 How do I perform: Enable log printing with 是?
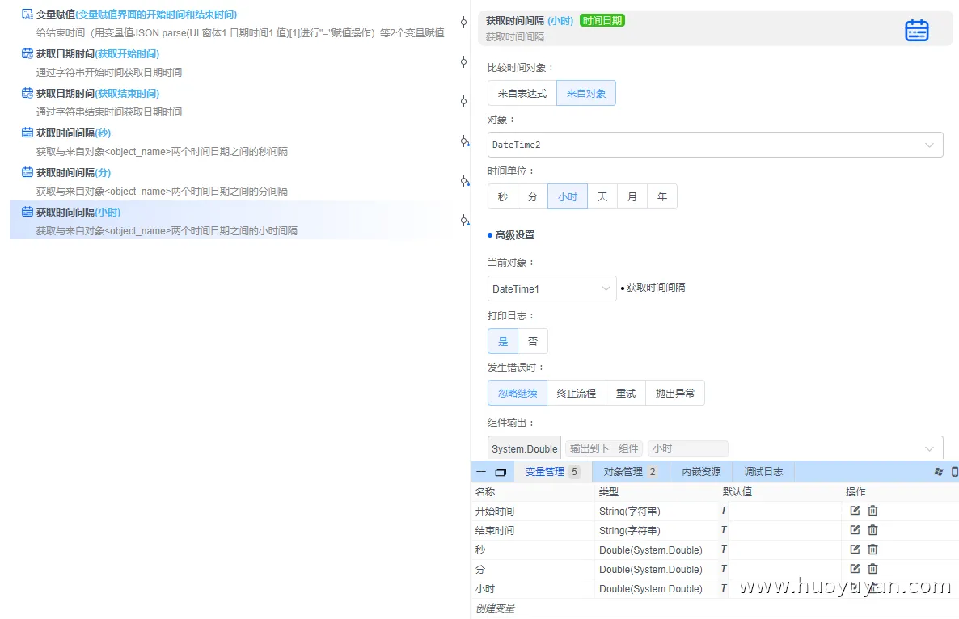point(503,341)
